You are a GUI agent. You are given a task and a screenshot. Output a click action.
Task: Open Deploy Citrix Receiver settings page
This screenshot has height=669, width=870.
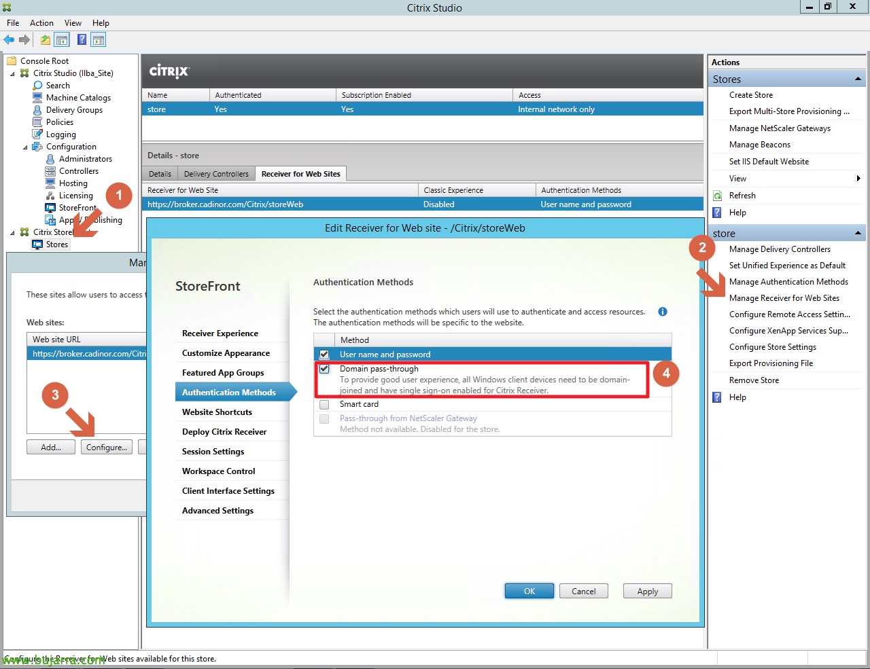224,432
